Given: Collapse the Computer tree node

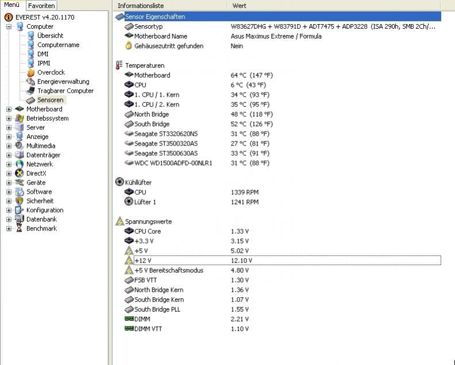Looking at the screenshot, I should 9,26.
